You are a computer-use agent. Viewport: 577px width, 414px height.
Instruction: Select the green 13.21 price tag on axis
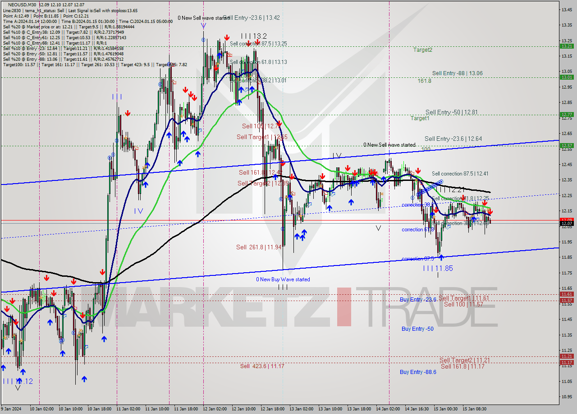tap(567, 46)
